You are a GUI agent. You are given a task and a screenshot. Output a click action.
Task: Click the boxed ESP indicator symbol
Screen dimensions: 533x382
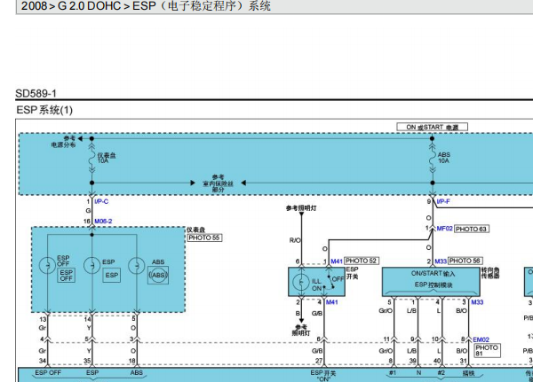pos(112,275)
